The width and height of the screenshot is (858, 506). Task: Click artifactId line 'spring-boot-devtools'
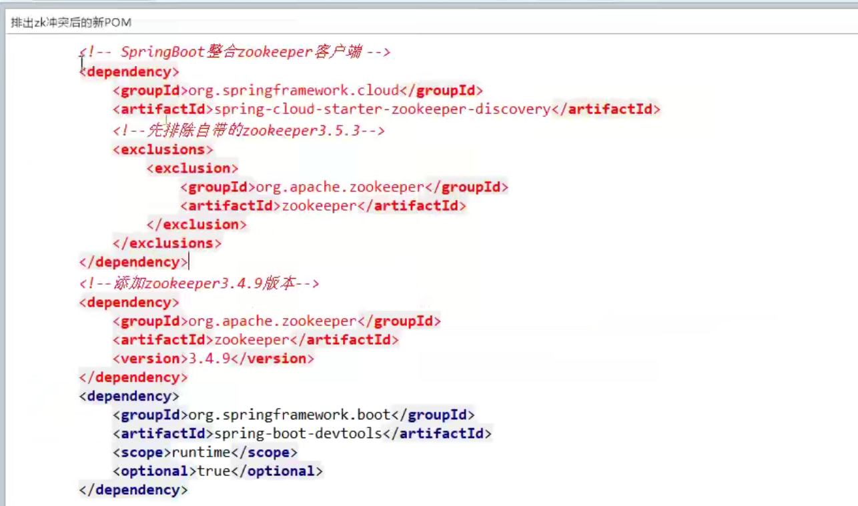[302, 433]
